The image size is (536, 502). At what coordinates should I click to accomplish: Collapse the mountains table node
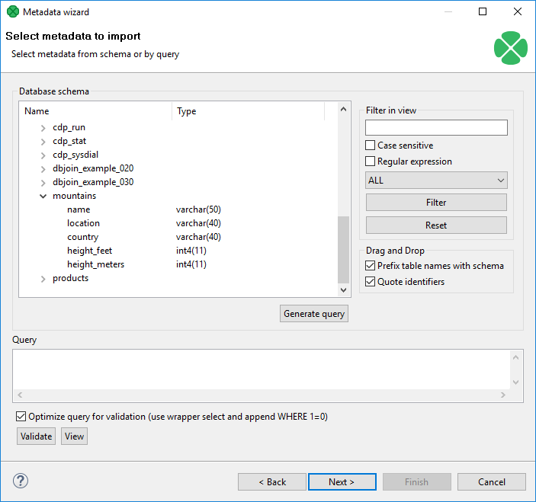point(43,197)
